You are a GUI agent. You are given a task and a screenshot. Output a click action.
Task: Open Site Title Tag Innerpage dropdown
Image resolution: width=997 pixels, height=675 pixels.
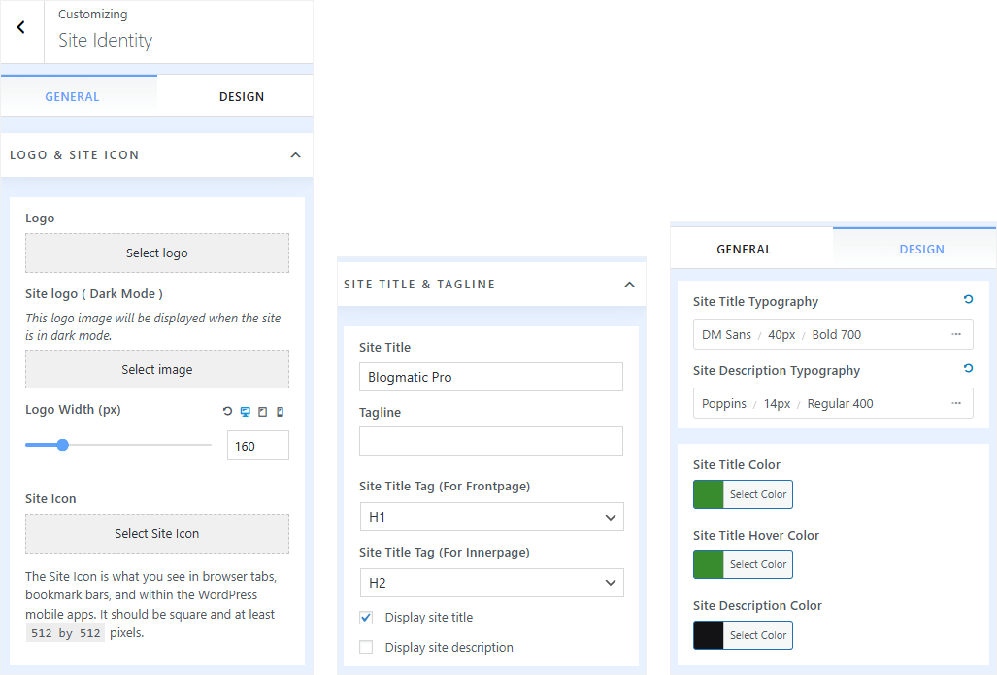(x=491, y=583)
